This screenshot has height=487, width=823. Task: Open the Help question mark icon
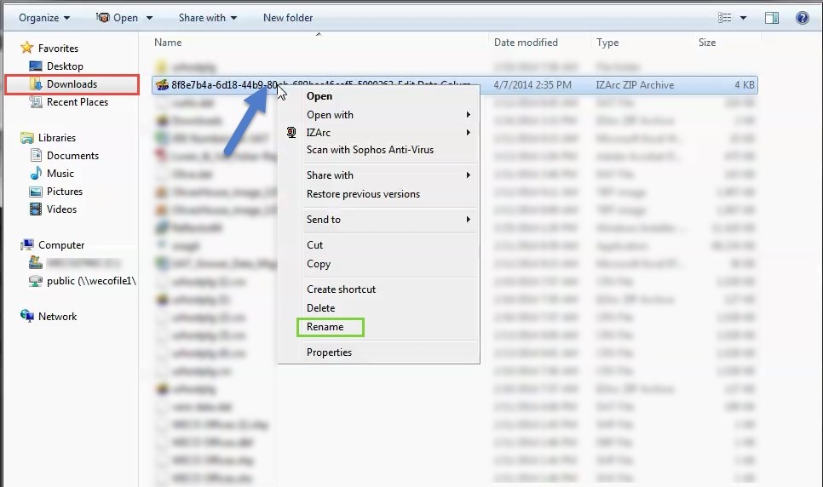[802, 18]
